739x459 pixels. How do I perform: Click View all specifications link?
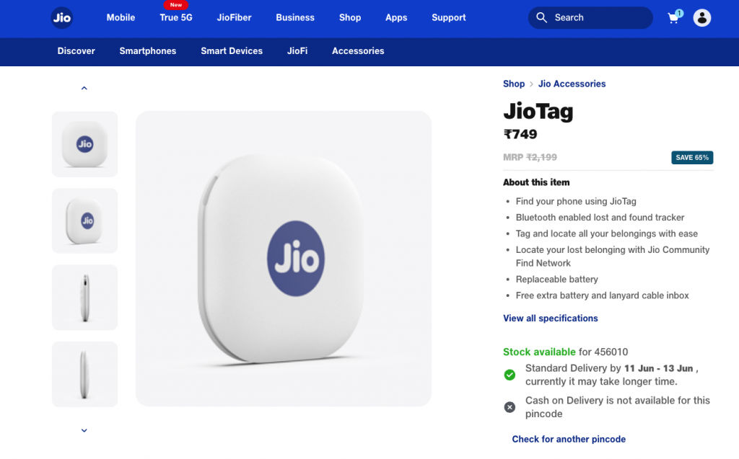[550, 318]
